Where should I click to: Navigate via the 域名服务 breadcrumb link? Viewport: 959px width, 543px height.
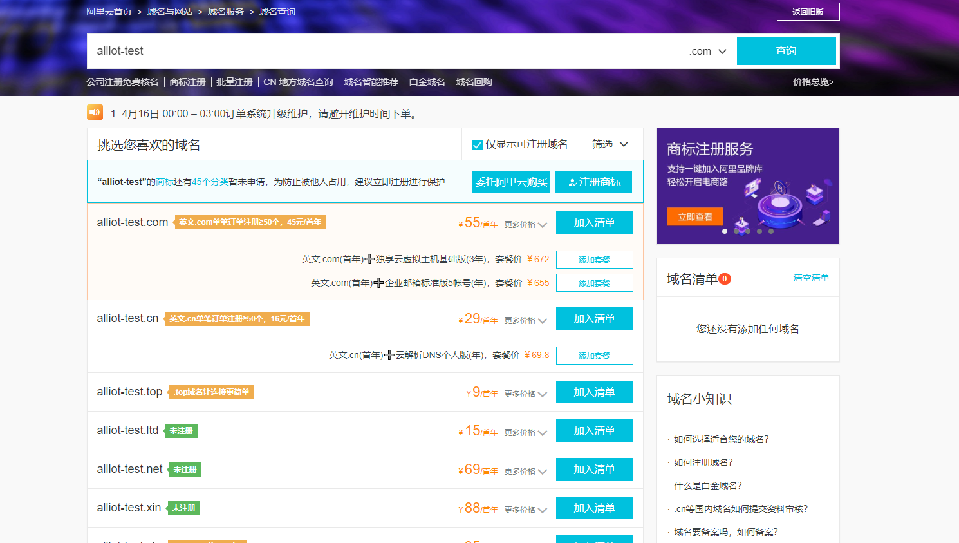click(224, 11)
